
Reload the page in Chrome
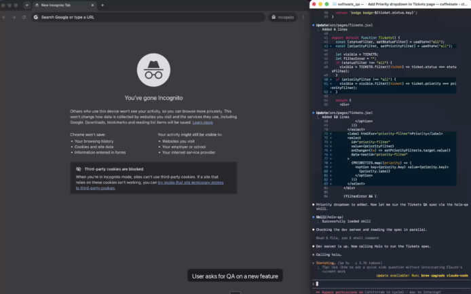[24, 17]
